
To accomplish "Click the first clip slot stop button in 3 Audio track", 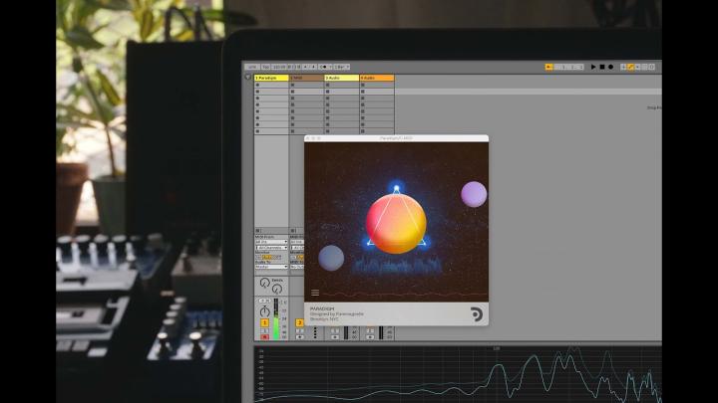I will coord(327,85).
